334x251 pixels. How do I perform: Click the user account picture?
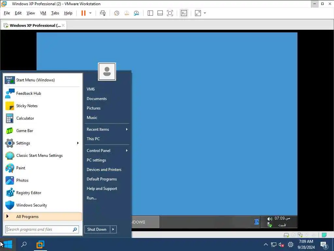pos(107,72)
